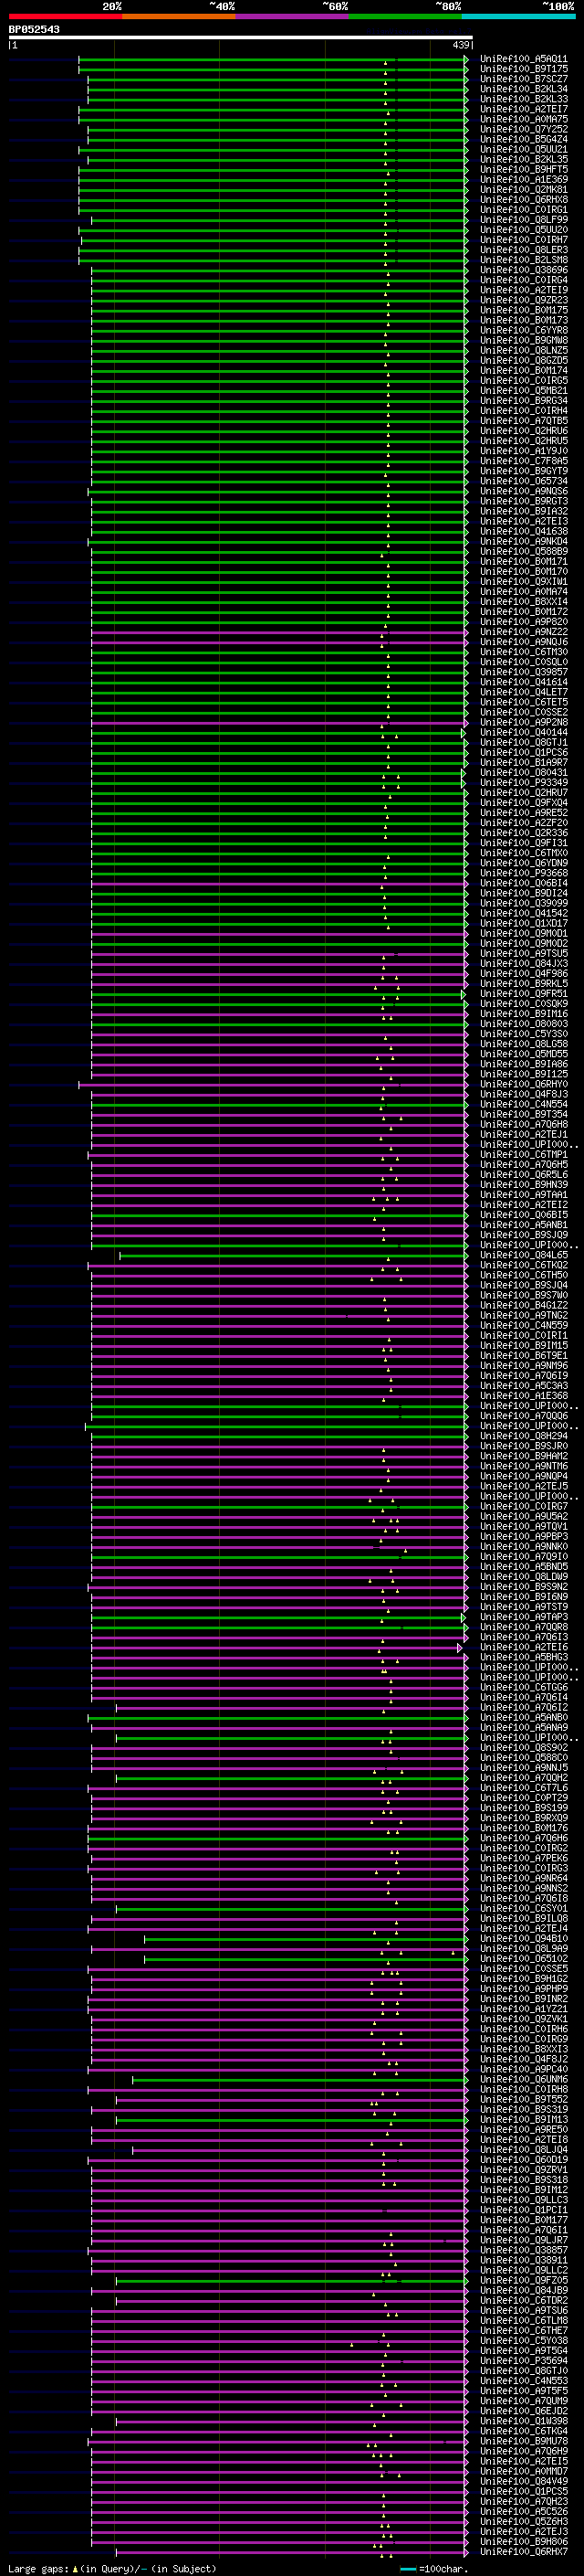The height and width of the screenshot is (2576, 584).
Task: Choose hit UniRef100_Q2HRU7
Action: (x=523, y=792)
